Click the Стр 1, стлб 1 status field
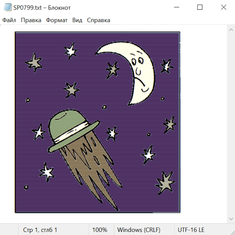 click(x=40, y=230)
